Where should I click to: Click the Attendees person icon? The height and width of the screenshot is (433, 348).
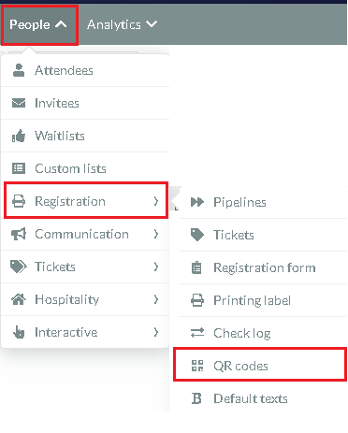(x=19, y=70)
